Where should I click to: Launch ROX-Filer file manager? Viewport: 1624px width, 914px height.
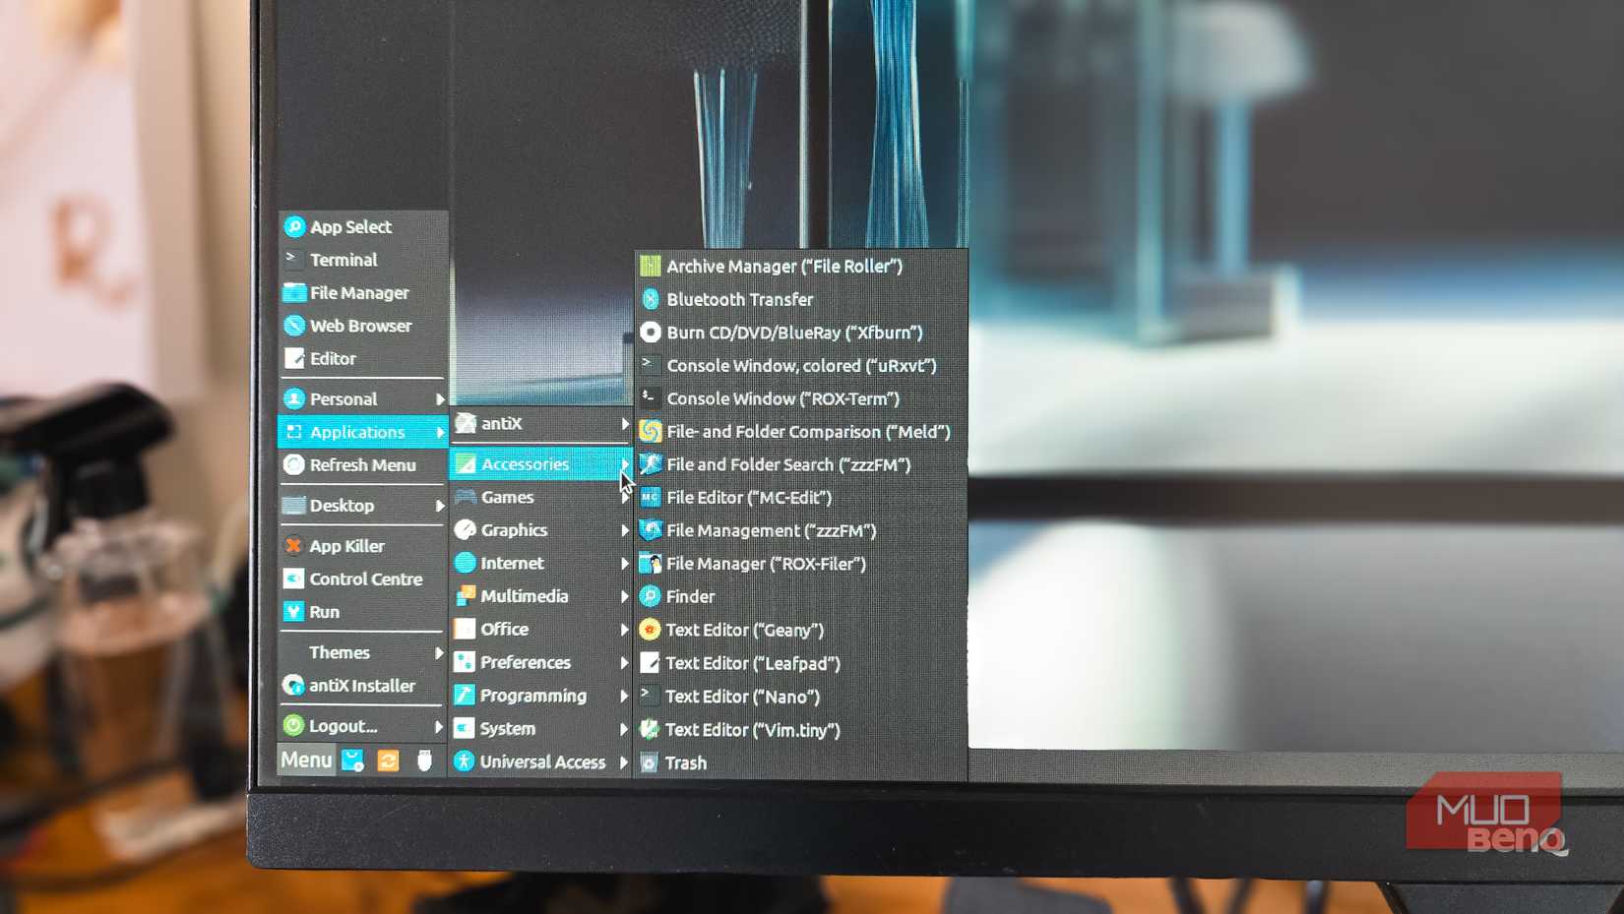[767, 564]
